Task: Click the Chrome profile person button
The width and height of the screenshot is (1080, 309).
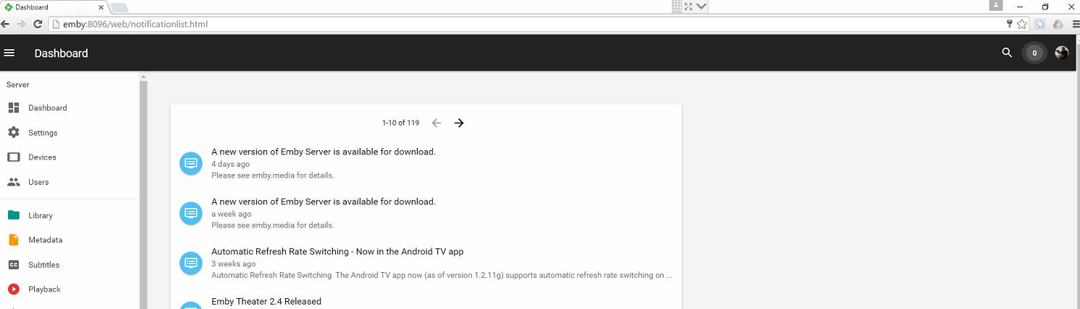Action: pos(997,5)
